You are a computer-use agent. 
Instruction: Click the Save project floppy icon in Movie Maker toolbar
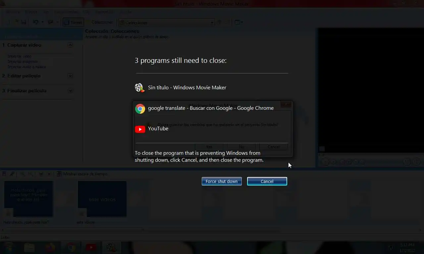tap(24, 22)
